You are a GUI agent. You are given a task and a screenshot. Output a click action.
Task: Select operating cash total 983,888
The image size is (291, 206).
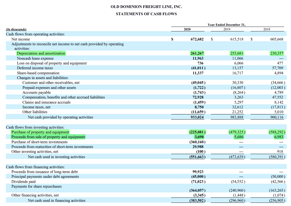click(237, 117)
